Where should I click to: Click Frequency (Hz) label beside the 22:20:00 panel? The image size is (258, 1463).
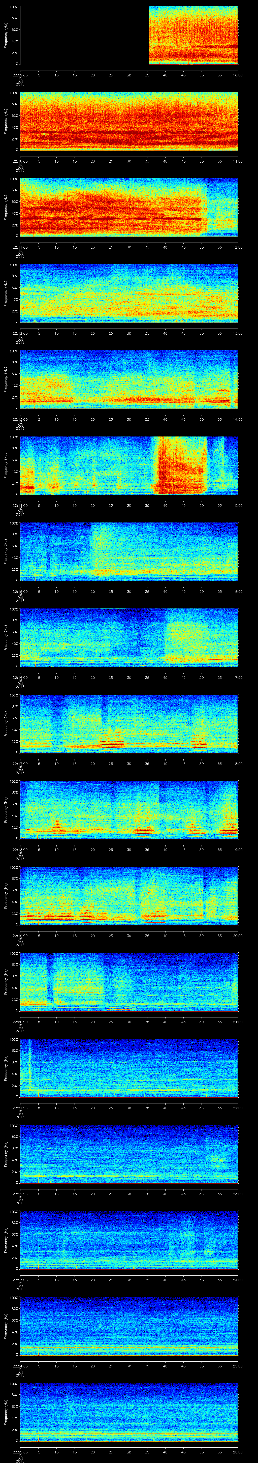click(x=6, y=981)
